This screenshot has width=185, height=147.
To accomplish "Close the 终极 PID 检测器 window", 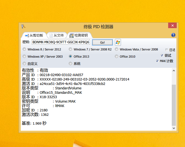I will pyautogui.click(x=172, y=25).
